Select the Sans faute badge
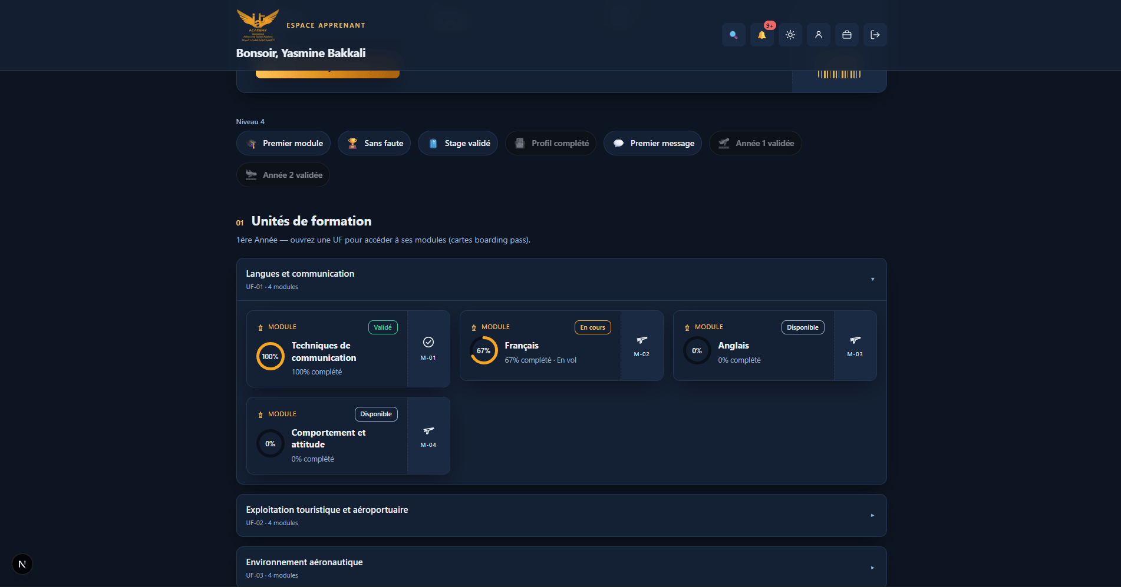This screenshot has height=587, width=1121. (x=374, y=143)
